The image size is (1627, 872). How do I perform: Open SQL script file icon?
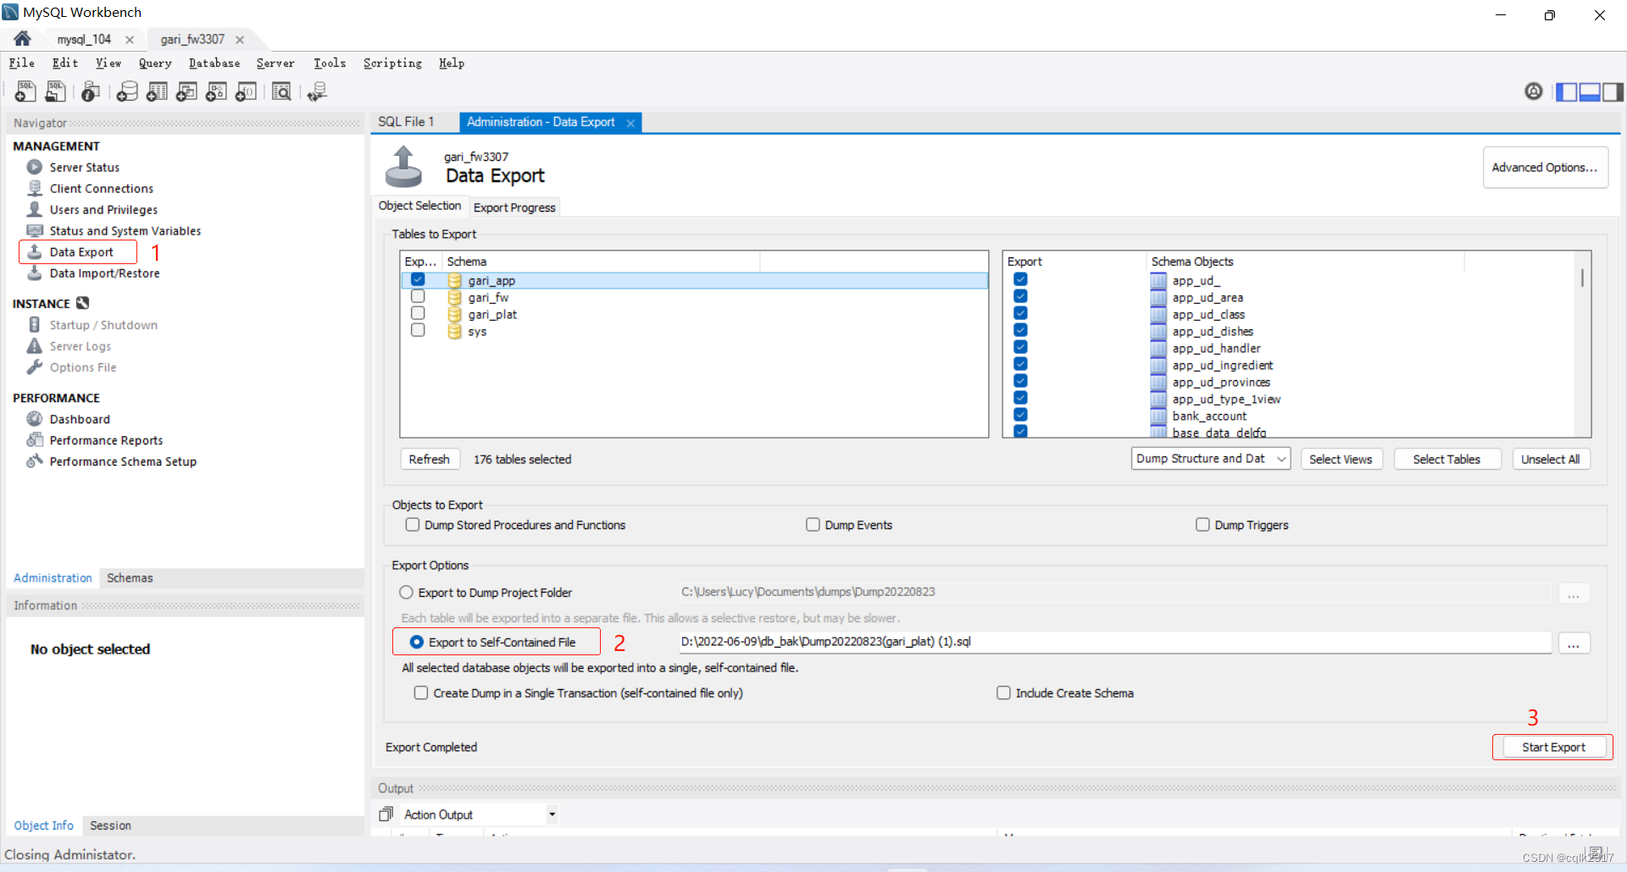56,91
